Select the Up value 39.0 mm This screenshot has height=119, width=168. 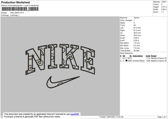[137, 33]
